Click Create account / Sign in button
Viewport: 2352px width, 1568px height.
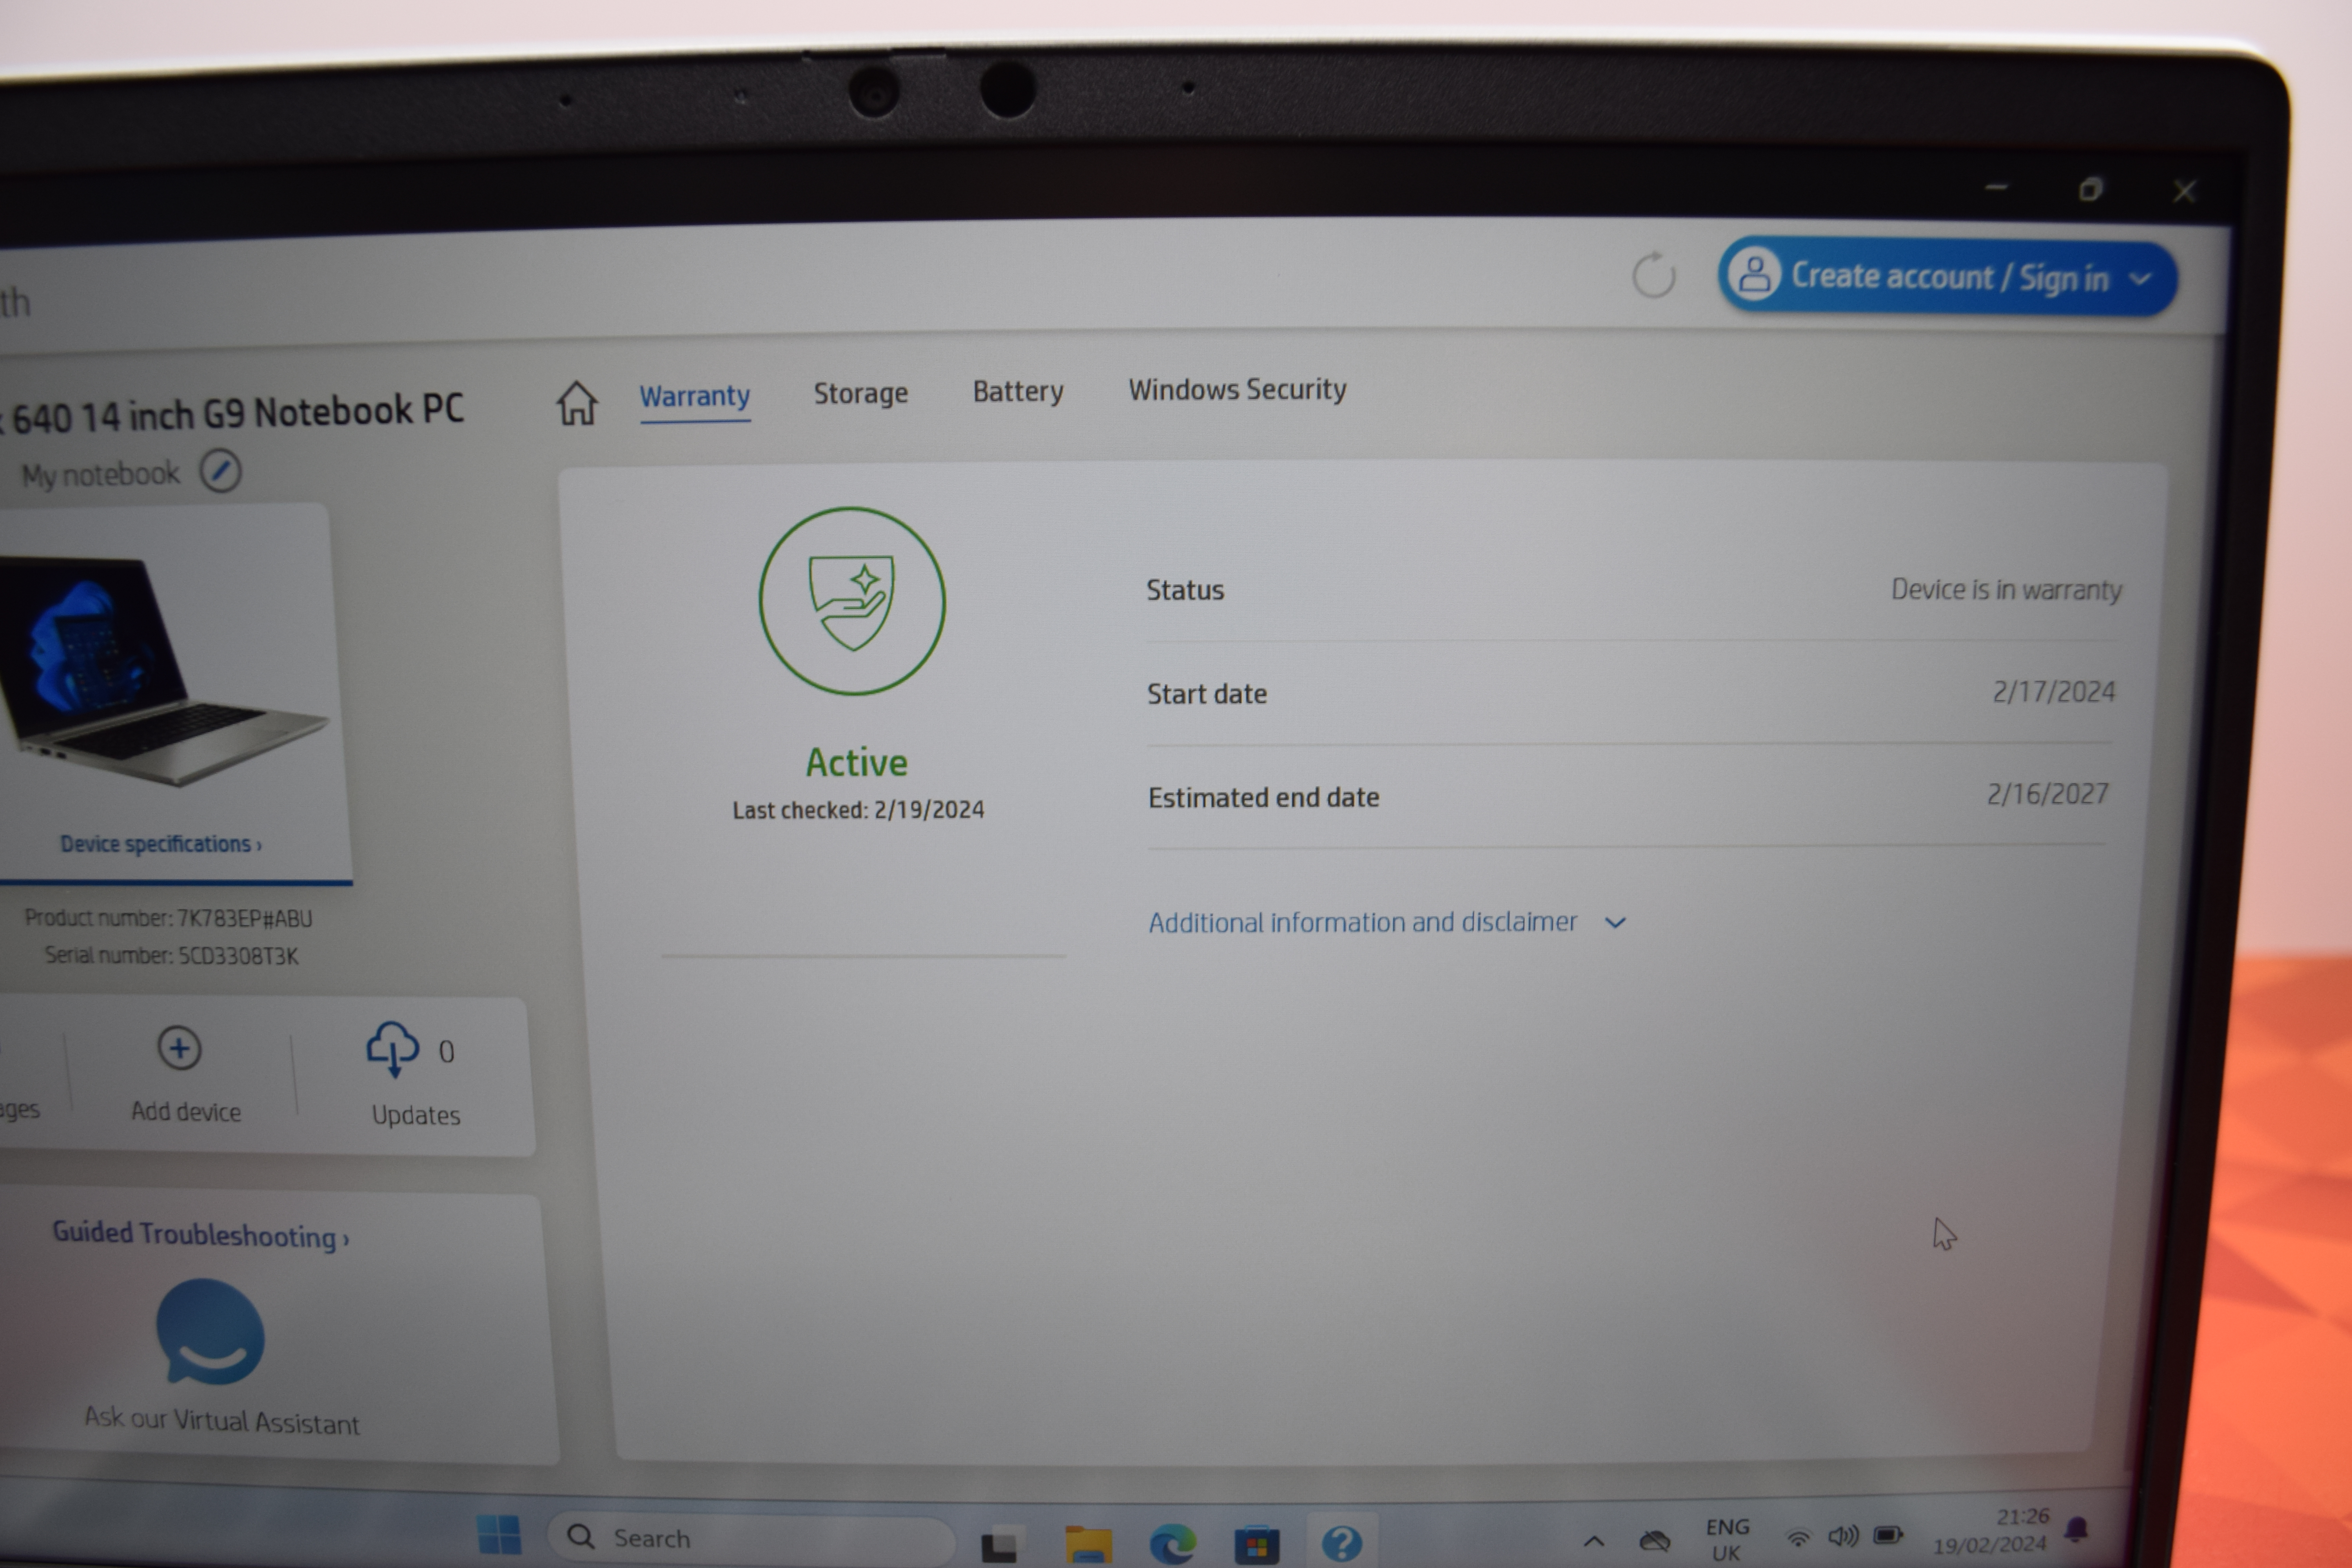[1947, 277]
